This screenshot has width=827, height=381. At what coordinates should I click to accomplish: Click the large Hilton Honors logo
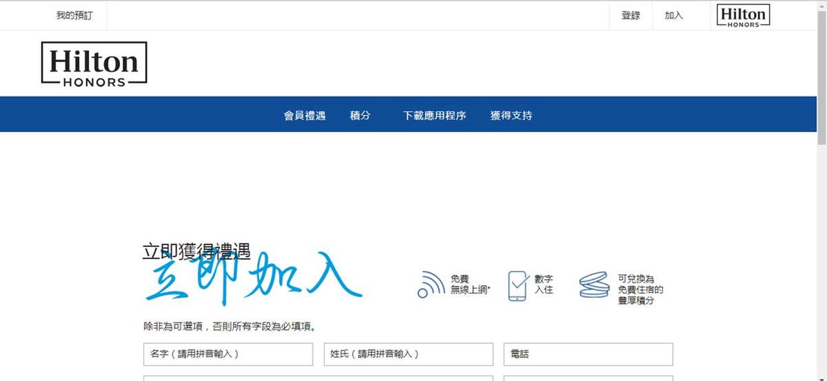click(94, 65)
